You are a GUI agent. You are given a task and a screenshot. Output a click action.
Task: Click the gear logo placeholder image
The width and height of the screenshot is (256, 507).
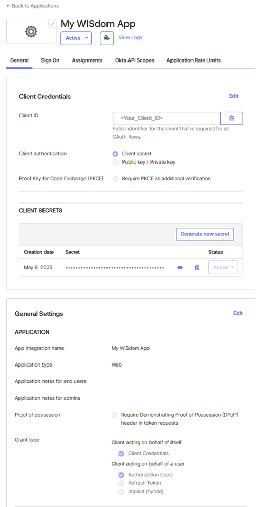point(31,31)
